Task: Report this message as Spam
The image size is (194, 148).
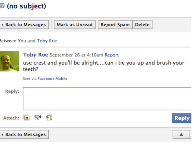Action: (115, 25)
